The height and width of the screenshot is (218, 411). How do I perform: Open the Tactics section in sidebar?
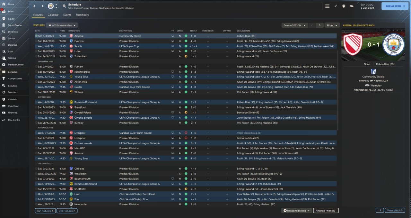point(11,38)
